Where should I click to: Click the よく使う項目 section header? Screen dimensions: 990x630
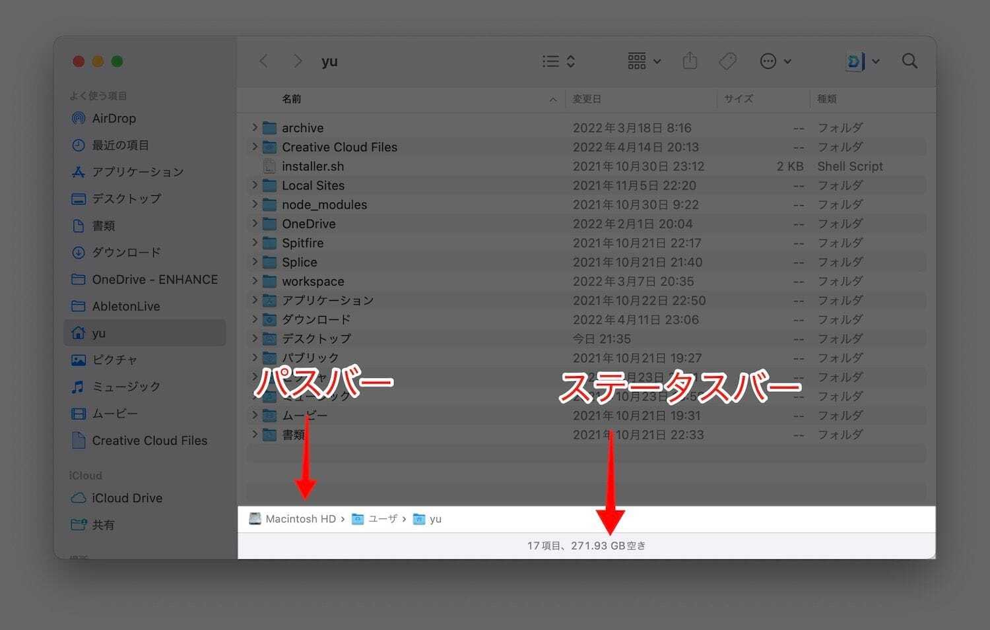tap(98, 96)
